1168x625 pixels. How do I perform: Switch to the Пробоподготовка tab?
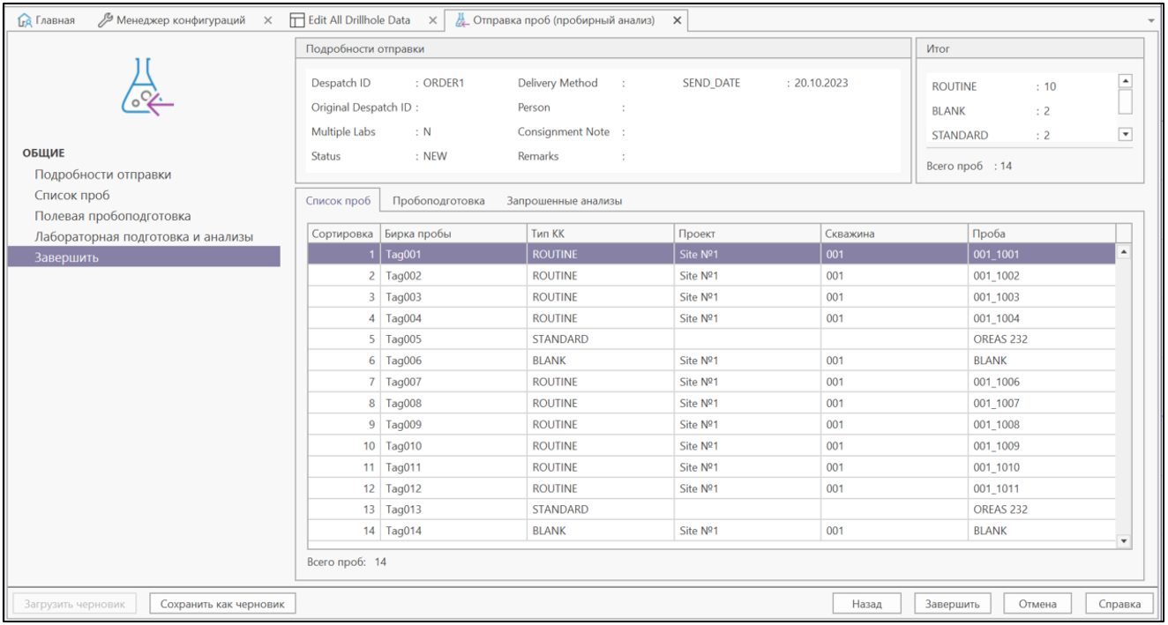(438, 201)
